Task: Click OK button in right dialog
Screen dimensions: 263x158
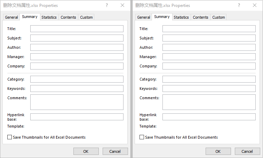Action: pos(218,151)
